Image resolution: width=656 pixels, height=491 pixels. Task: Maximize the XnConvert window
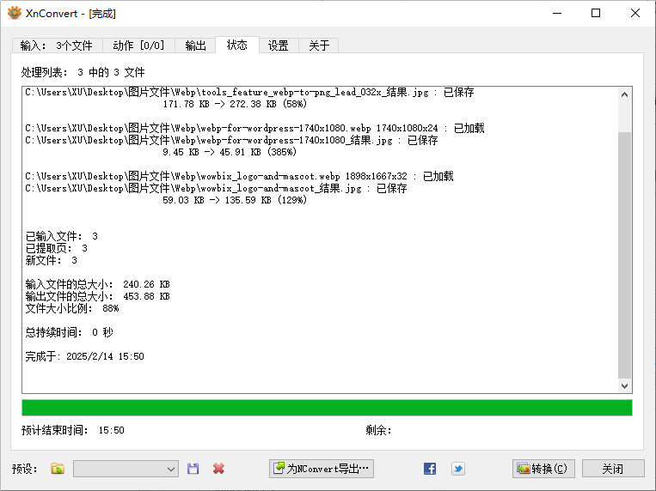click(x=595, y=13)
